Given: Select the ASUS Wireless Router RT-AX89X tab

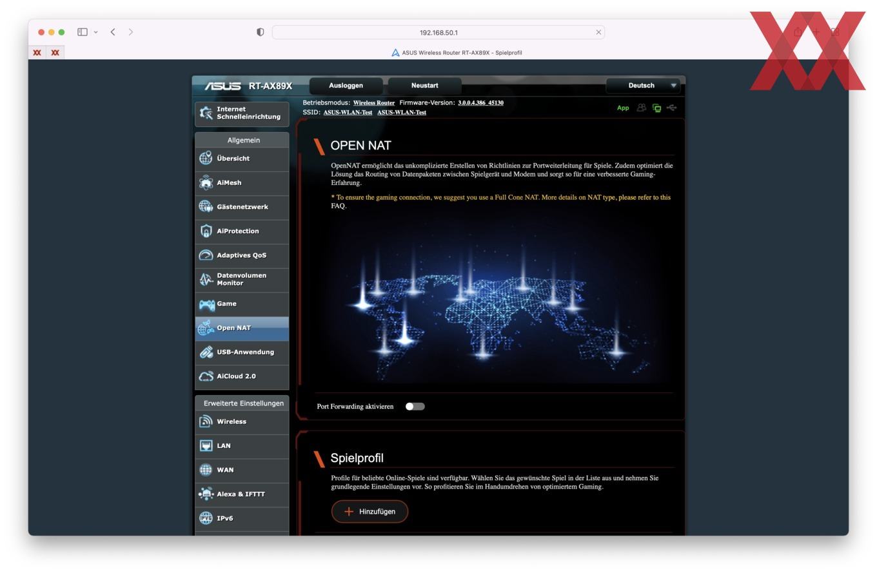Looking at the screenshot, I should pos(457,53).
